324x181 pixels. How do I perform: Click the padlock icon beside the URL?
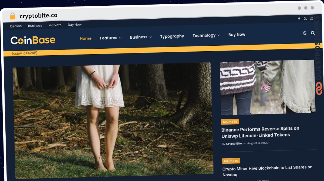13,16
